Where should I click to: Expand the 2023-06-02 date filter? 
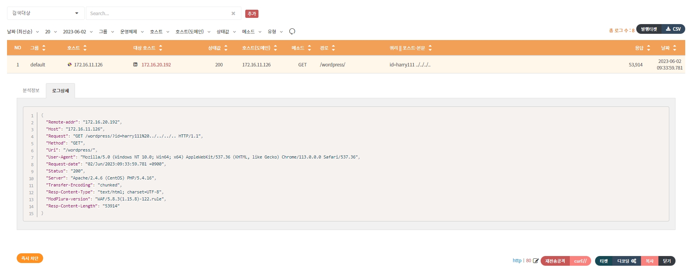[x=78, y=31]
